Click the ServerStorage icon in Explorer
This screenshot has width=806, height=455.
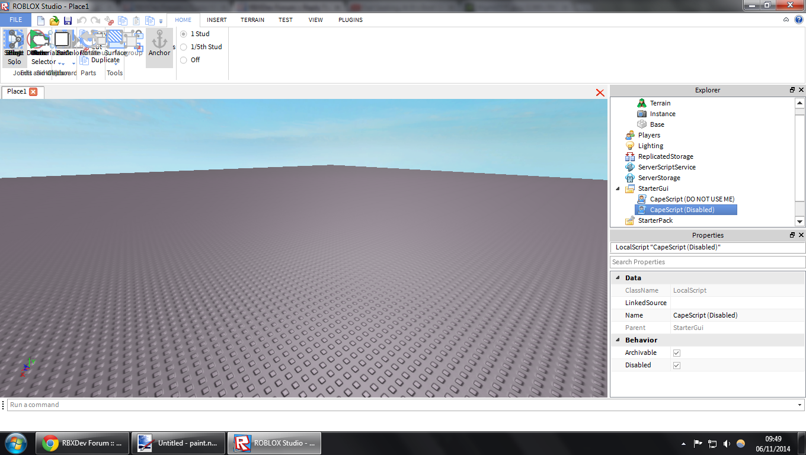click(x=630, y=178)
